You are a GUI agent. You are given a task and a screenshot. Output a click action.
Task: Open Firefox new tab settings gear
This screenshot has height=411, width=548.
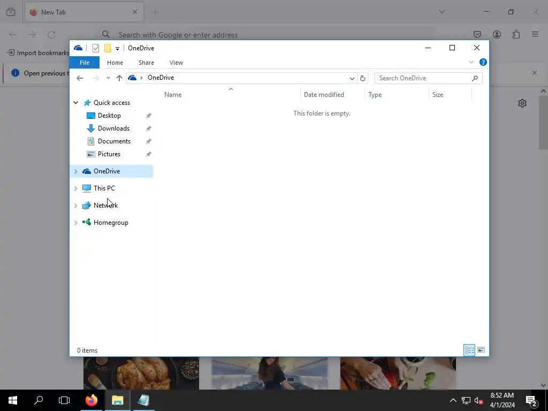[522, 103]
